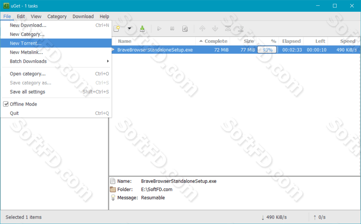Viewport: 361px width, 224px height.
Task: Choose Quit from the File menu
Action: (56, 113)
